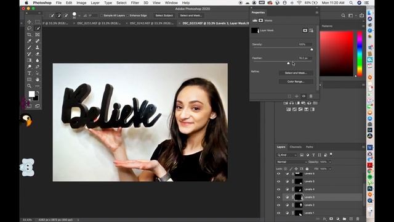Select the Pen tool

point(37,67)
